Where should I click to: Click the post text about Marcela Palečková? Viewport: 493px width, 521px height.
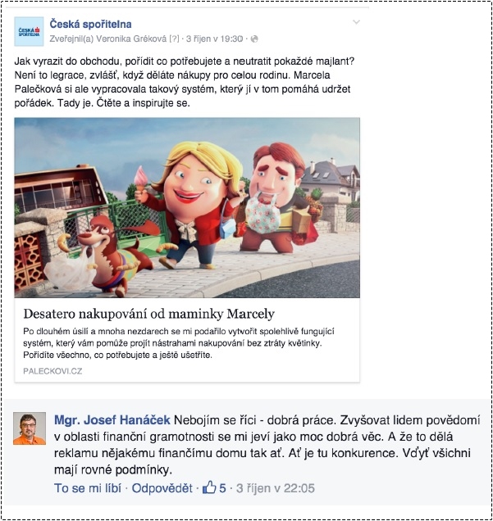[185, 82]
